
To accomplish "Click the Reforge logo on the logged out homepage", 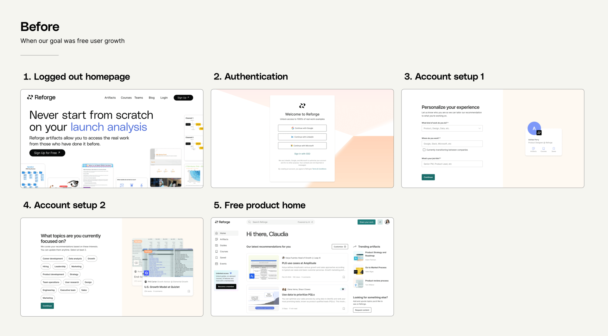I will (41, 98).
